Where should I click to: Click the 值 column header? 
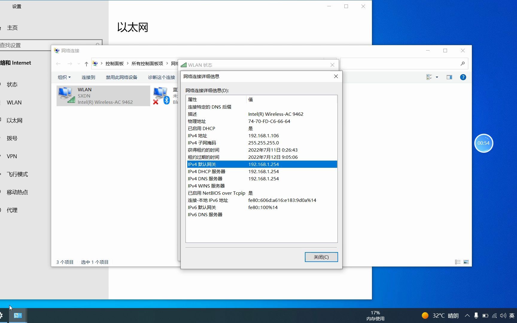coord(292,99)
